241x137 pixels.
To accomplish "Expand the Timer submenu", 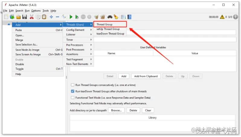I will [79, 40].
